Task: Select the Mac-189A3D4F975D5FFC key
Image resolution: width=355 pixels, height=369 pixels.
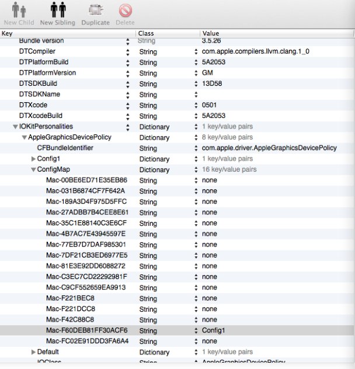Action: point(86,201)
